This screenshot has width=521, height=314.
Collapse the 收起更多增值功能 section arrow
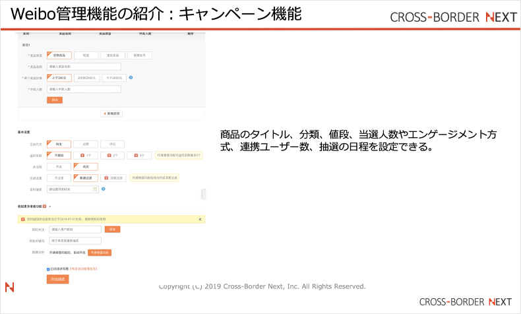pos(50,206)
